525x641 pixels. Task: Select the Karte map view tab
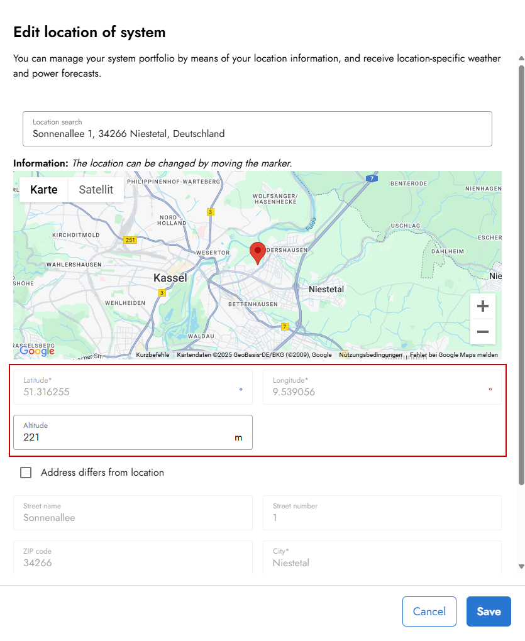(x=43, y=189)
